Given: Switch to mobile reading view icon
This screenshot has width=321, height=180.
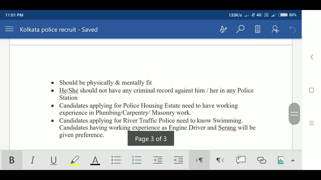Looking at the screenshot, I should 258,29.
